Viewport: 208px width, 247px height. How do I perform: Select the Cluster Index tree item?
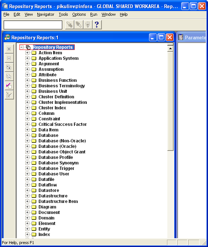pos(52,108)
